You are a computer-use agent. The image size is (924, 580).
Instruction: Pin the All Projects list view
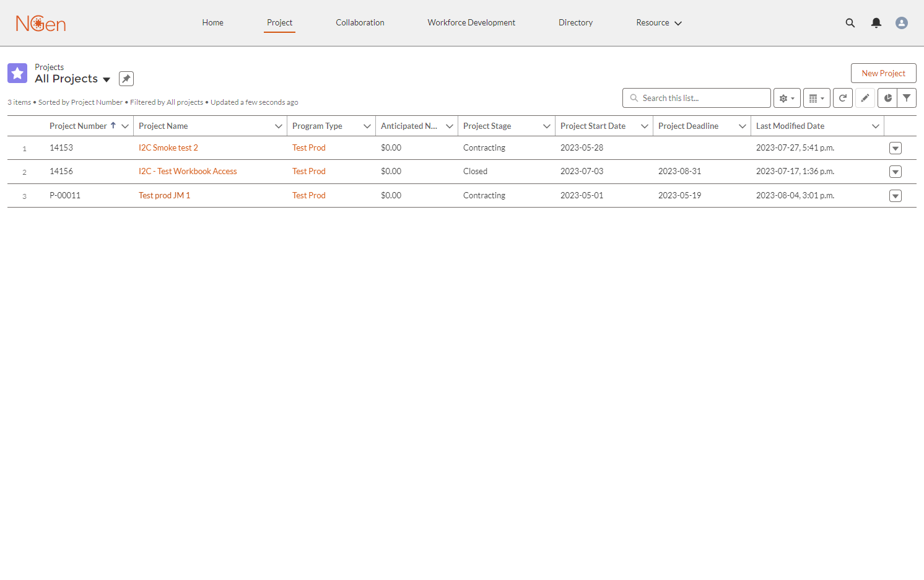pyautogui.click(x=126, y=79)
